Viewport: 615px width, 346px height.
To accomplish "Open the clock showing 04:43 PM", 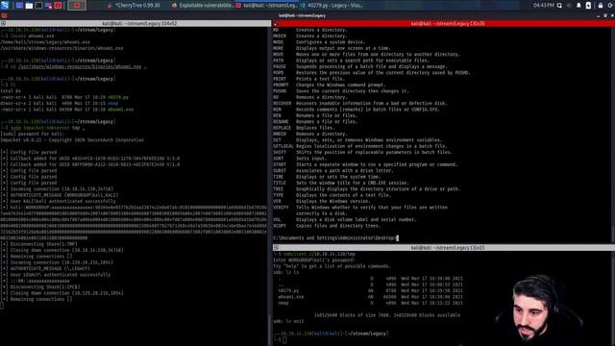I will click(543, 6).
